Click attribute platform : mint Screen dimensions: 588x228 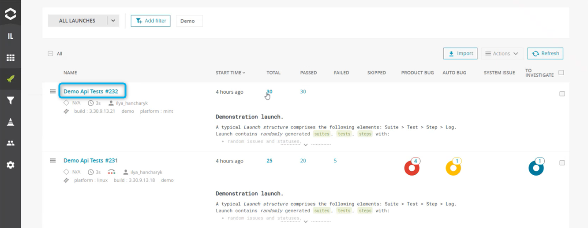(x=157, y=111)
